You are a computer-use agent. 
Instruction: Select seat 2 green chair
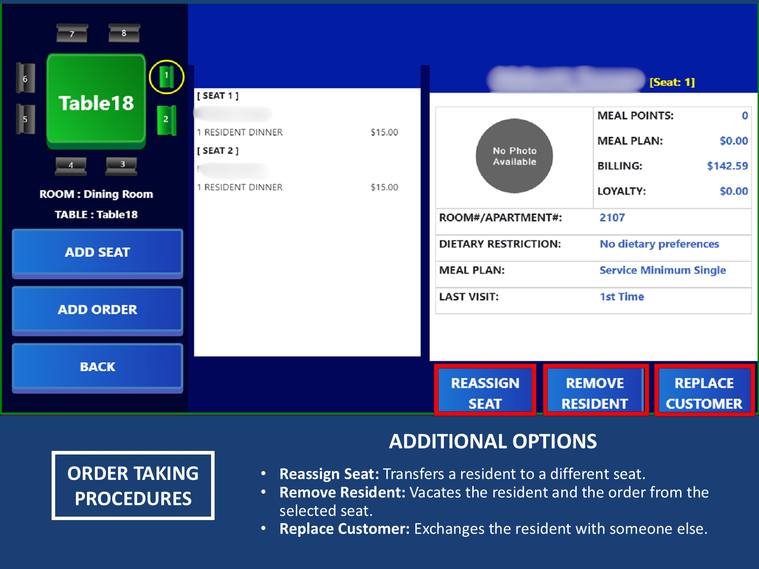pos(166,120)
